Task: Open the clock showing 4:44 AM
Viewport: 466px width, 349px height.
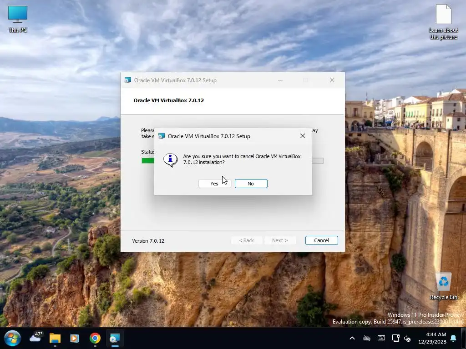Action: tap(432, 338)
